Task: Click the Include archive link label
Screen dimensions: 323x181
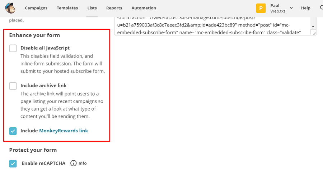Action: click(43, 85)
